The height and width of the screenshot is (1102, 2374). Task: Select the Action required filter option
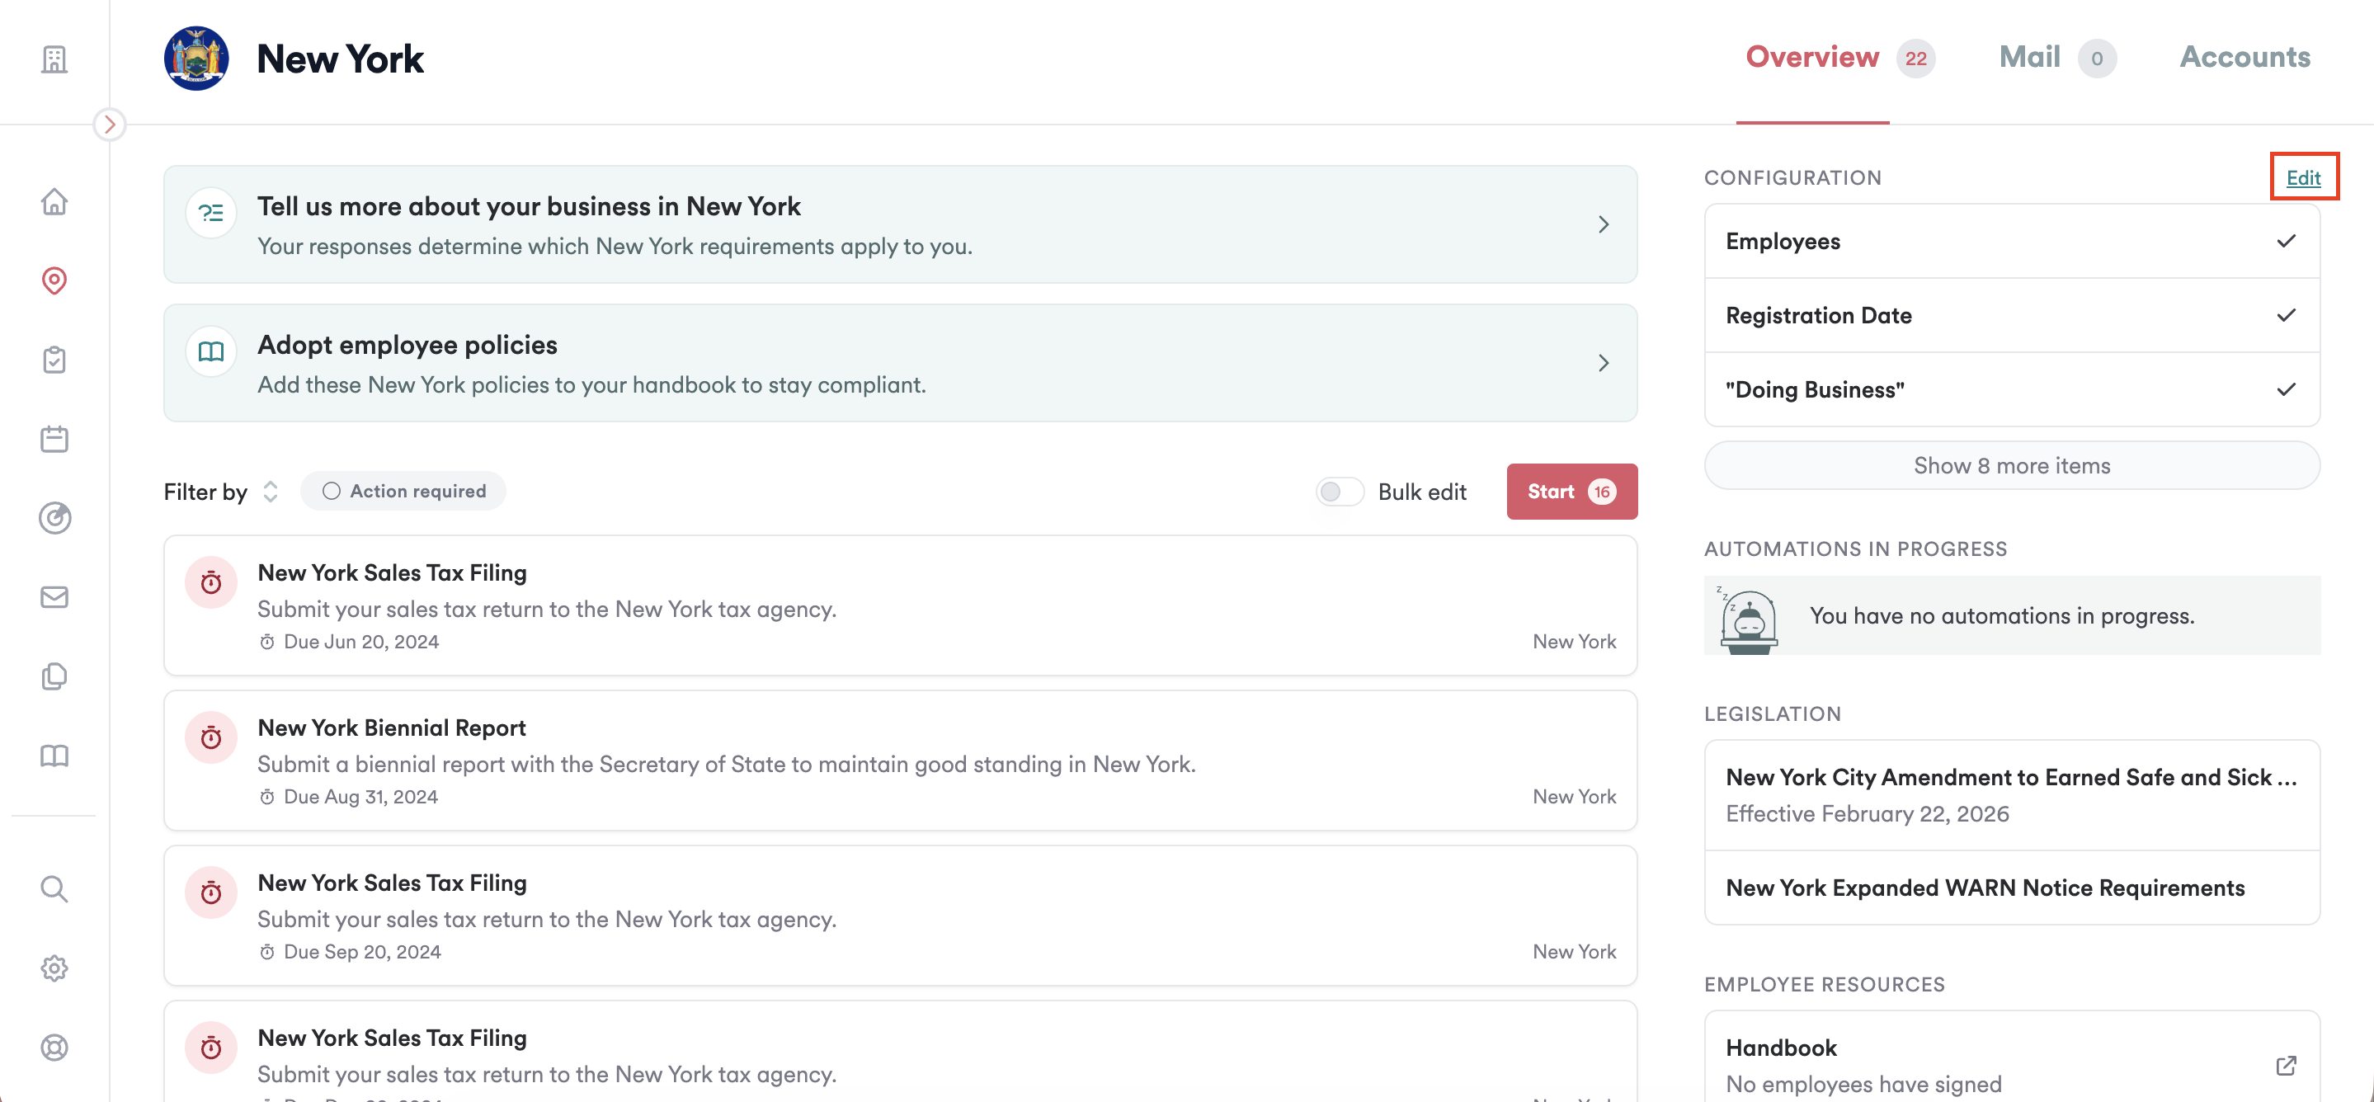click(403, 491)
